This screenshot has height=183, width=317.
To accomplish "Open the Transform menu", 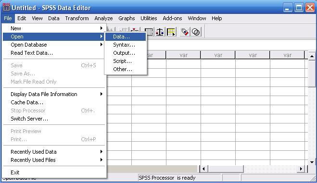I will pos(77,18).
